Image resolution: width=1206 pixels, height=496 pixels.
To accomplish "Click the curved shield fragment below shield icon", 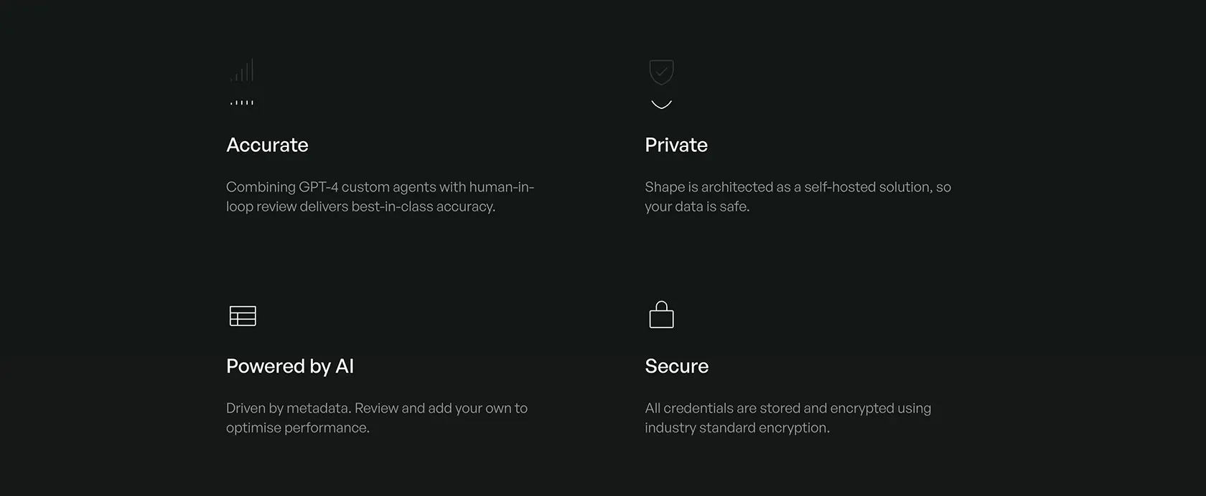I will point(661,104).
